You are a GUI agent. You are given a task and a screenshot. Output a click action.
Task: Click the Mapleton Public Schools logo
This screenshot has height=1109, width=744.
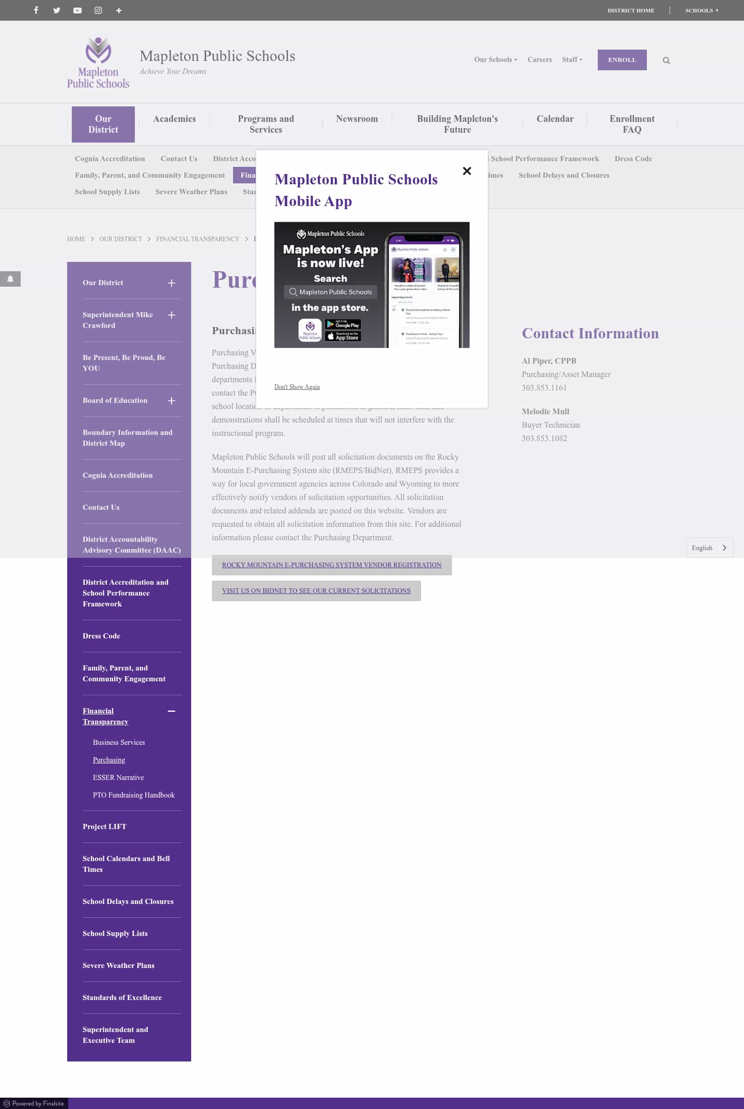[x=98, y=63]
